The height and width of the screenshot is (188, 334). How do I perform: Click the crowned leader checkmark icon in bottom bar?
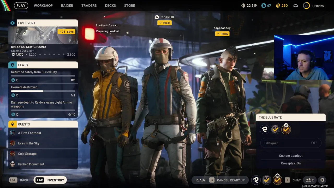(x=277, y=180)
